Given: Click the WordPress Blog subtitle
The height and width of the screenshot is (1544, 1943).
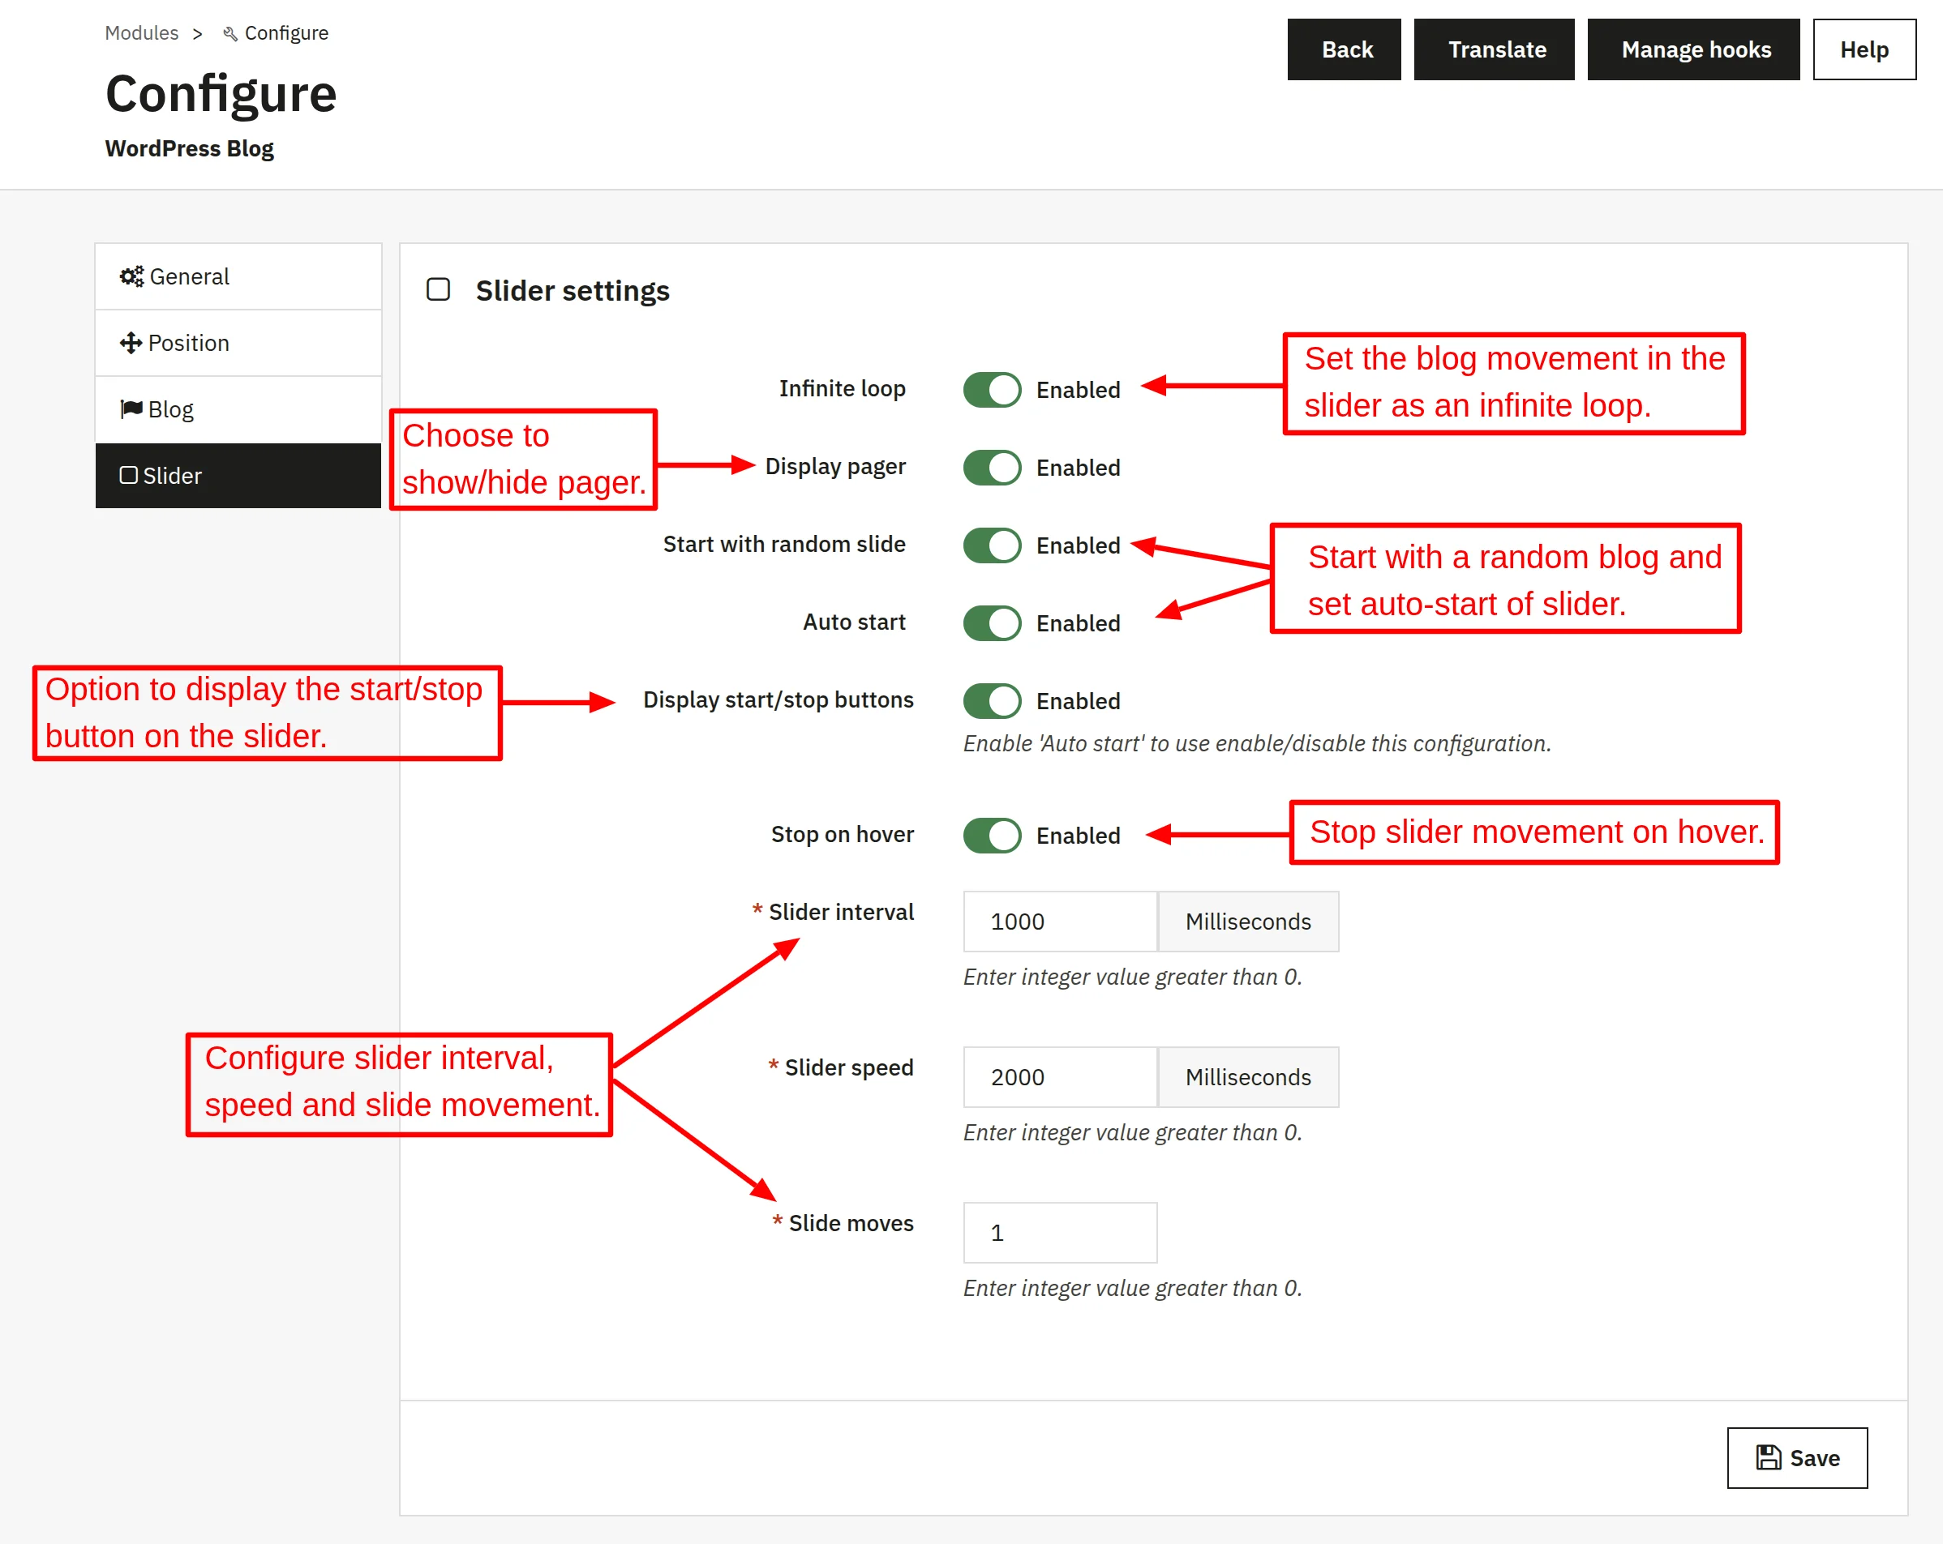Looking at the screenshot, I should tap(189, 148).
